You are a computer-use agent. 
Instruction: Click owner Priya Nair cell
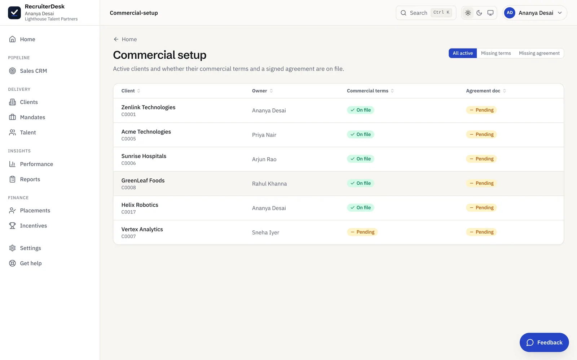pos(264,135)
